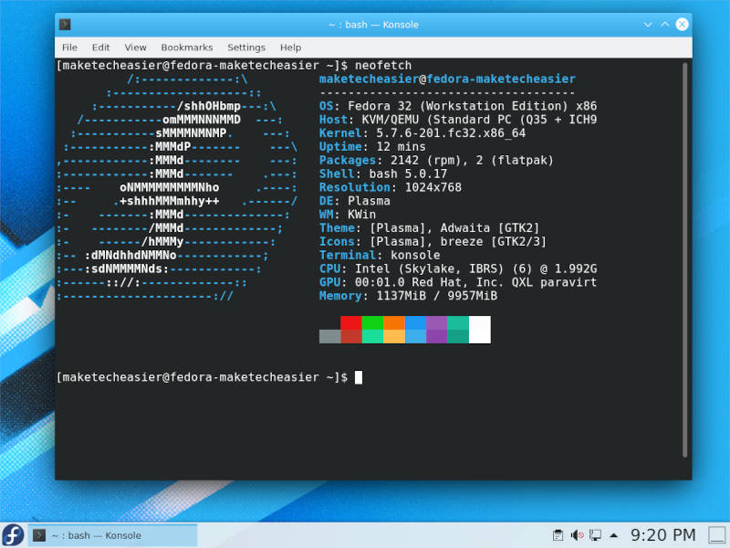Image resolution: width=730 pixels, height=548 pixels.
Task: Open the Help menu
Action: coord(290,47)
